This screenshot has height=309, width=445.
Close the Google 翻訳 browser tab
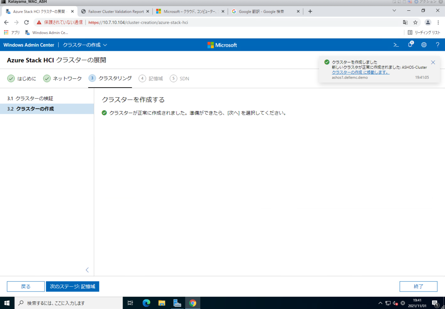[x=298, y=11]
